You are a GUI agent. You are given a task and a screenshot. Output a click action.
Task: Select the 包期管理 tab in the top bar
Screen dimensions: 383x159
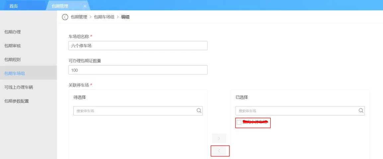tap(60, 6)
